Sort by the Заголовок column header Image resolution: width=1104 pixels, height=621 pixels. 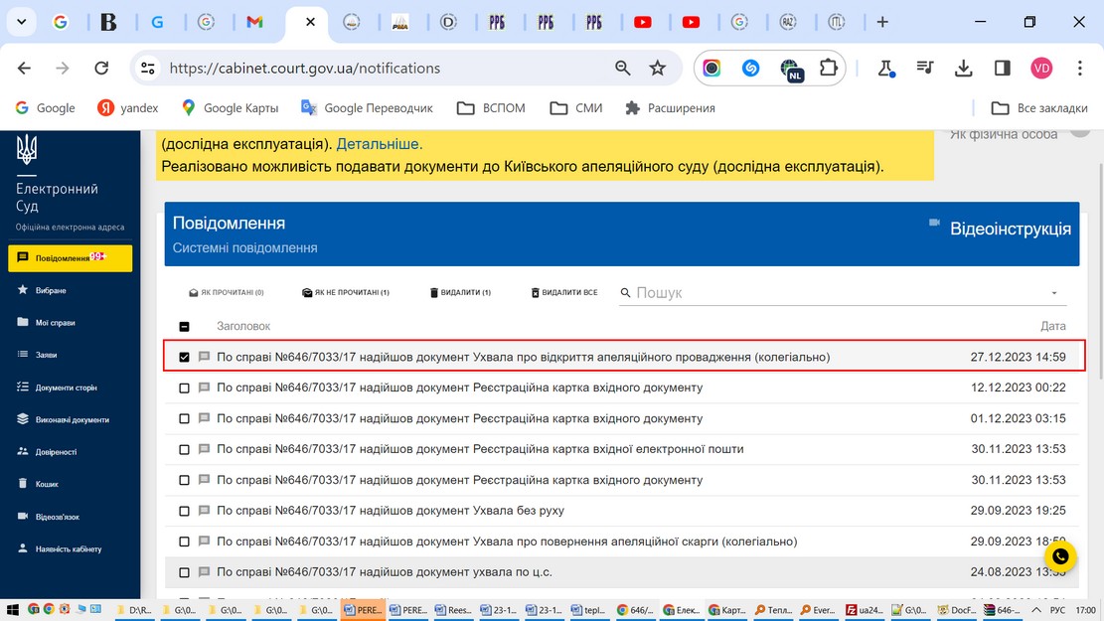(x=243, y=326)
